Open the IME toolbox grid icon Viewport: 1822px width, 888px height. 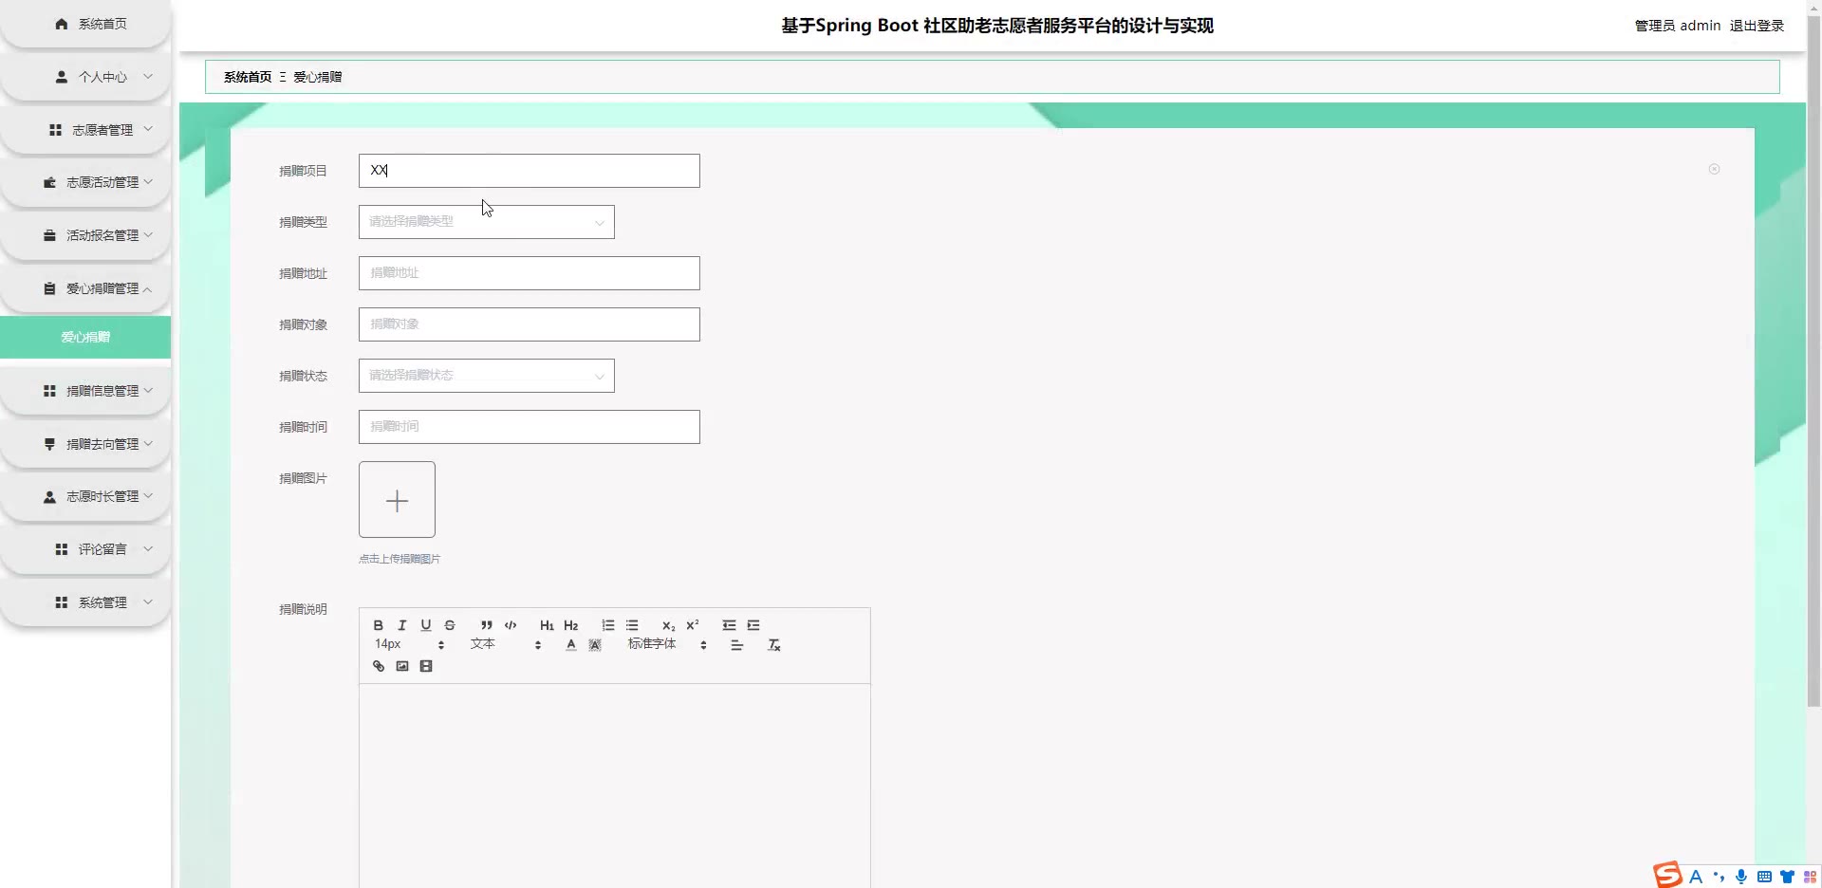coord(1810,877)
